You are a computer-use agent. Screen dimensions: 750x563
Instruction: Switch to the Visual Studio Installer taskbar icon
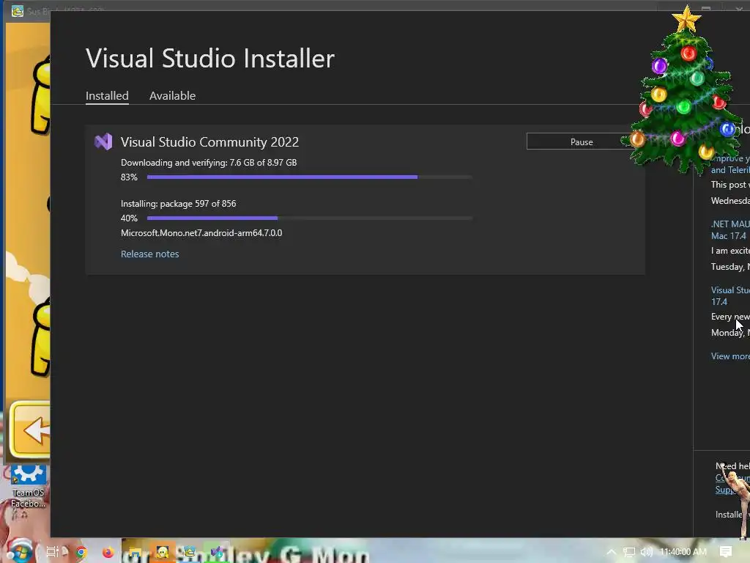tap(217, 553)
